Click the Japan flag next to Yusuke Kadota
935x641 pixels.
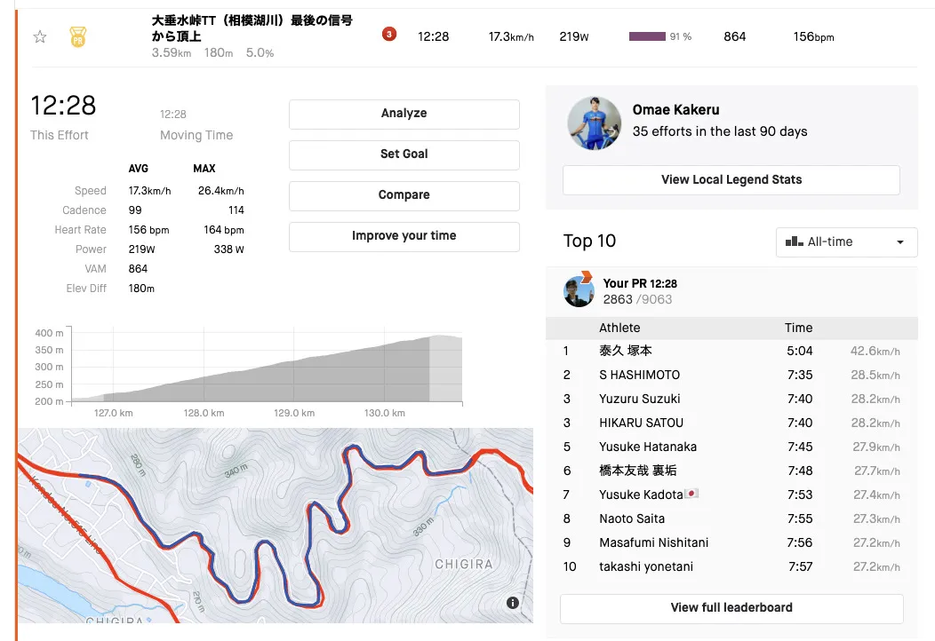(691, 494)
